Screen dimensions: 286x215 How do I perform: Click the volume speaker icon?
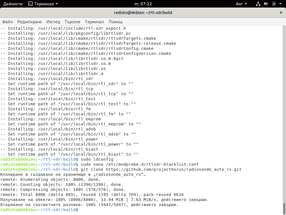266,4
